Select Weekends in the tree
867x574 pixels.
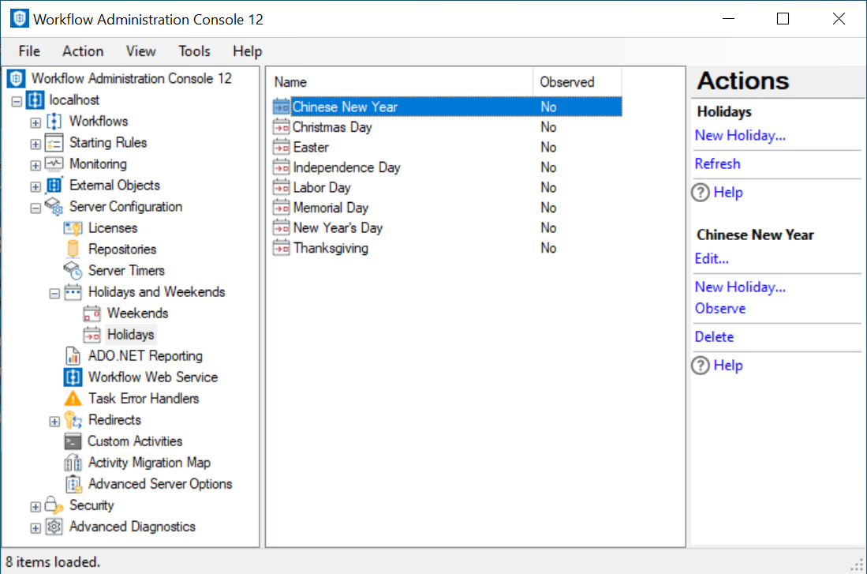[137, 313]
